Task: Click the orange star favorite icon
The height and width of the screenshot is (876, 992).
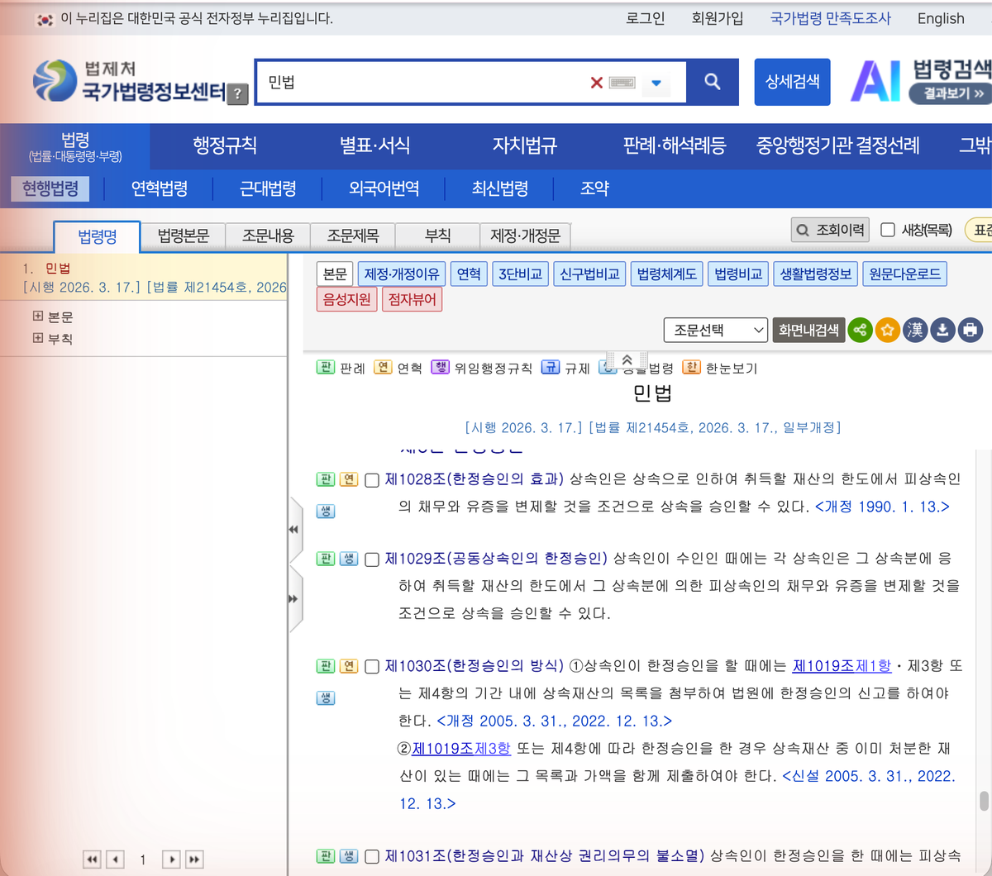Action: [887, 331]
